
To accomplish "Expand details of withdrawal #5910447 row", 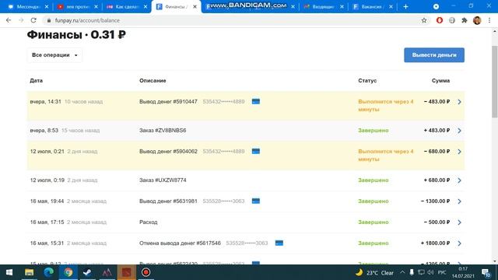I will click(x=459, y=102).
